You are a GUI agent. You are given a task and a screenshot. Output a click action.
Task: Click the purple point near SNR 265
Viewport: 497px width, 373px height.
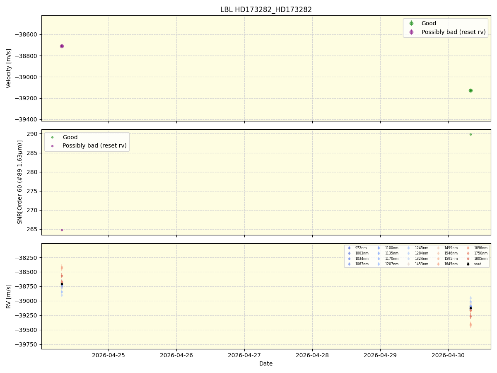point(62,230)
